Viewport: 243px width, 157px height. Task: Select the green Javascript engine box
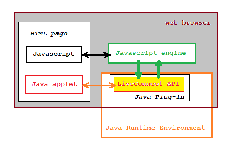tap(152, 54)
